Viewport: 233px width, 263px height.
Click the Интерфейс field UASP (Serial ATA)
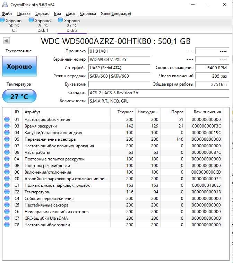[119, 68]
